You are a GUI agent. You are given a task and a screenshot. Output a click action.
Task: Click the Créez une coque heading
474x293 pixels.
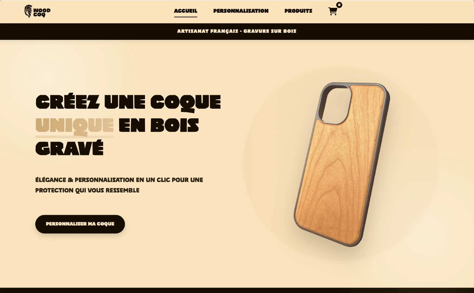[128, 102]
